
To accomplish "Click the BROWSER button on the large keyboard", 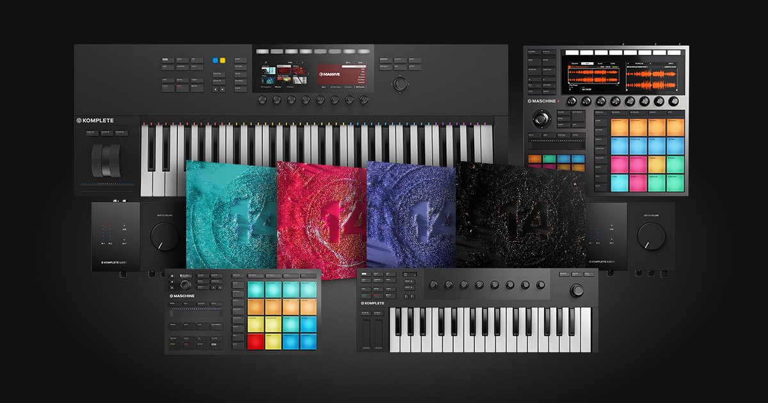I will [385, 60].
